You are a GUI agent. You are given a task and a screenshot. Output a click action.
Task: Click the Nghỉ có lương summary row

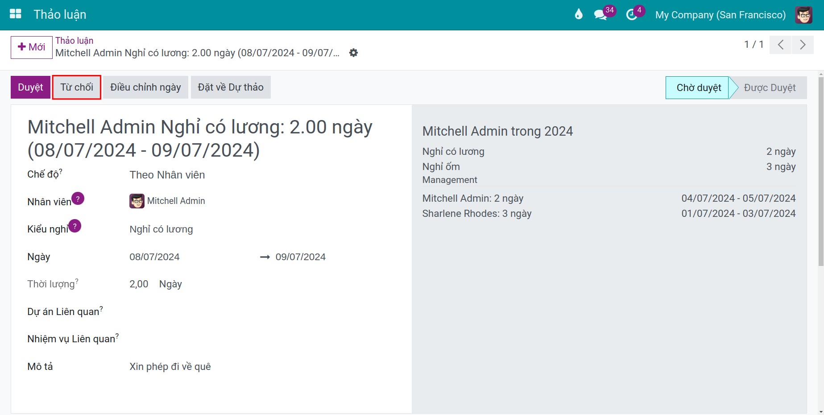(609, 152)
